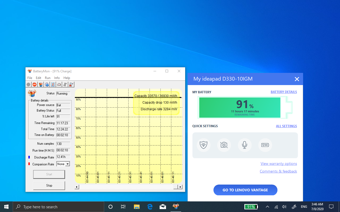Image resolution: width=340 pixels, height=212 pixels.
Task: Click the speedometer gauge toolbar icon
Action: 59,85
